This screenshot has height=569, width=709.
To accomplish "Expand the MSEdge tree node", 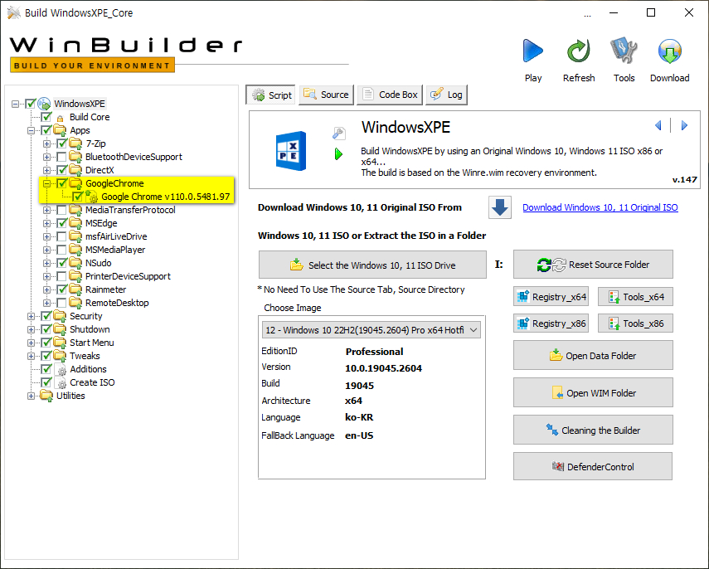I will (x=46, y=223).
